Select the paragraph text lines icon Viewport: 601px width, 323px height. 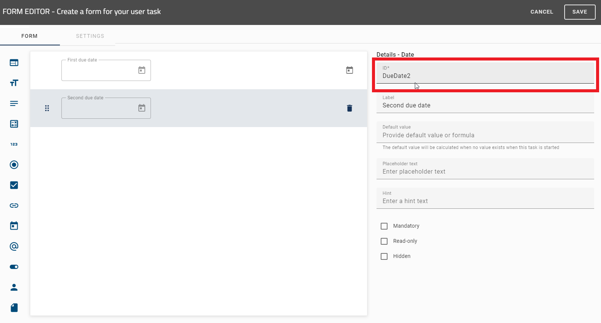tap(14, 104)
